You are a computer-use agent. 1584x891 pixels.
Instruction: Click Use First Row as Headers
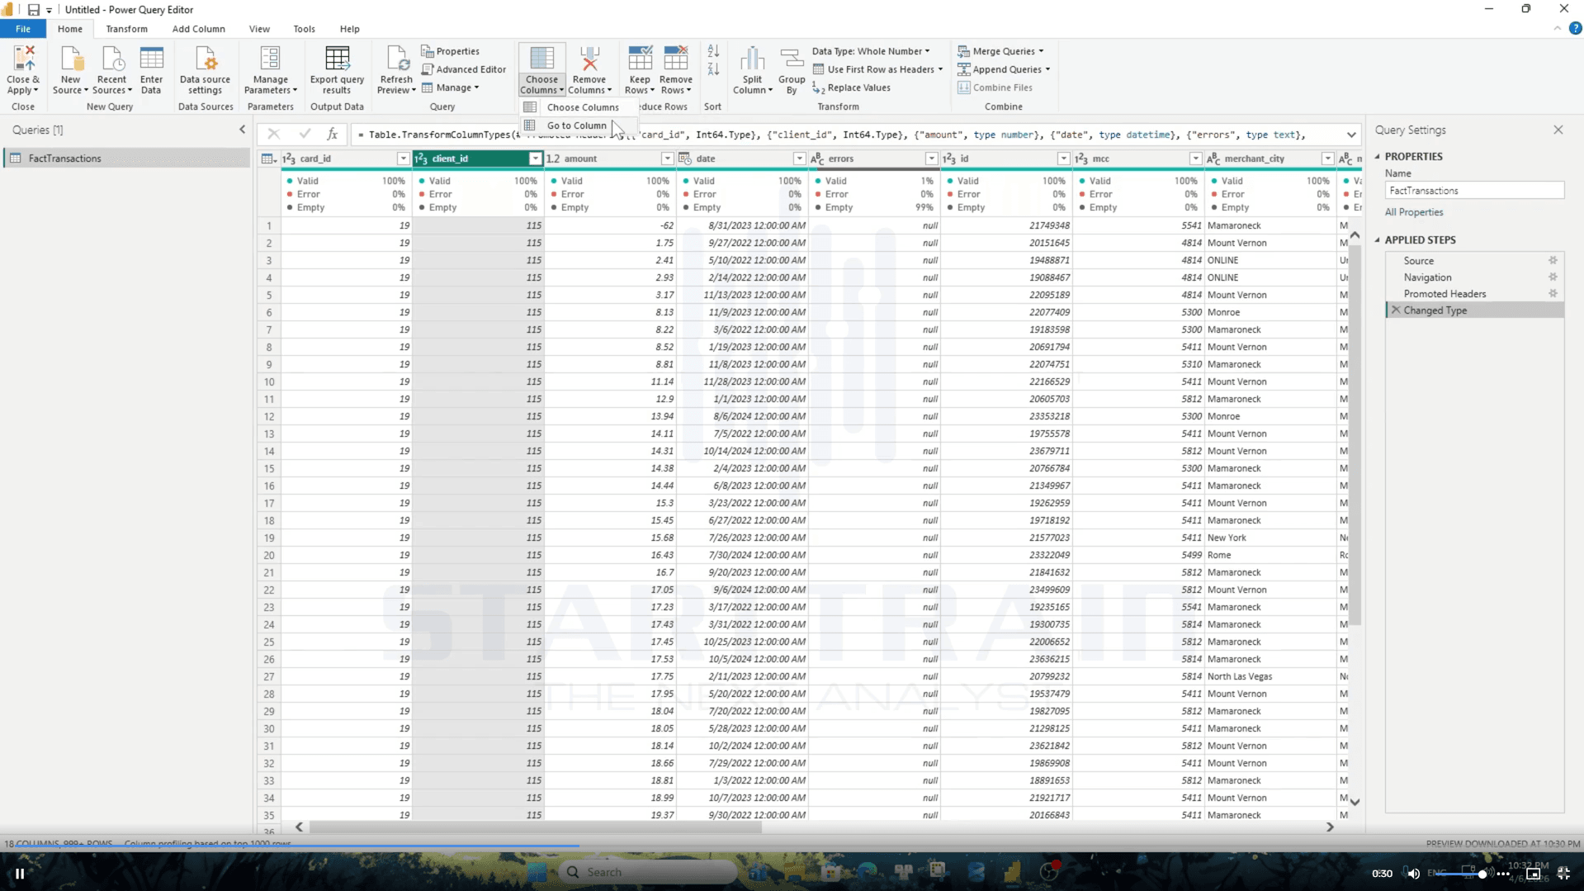pyautogui.click(x=877, y=69)
